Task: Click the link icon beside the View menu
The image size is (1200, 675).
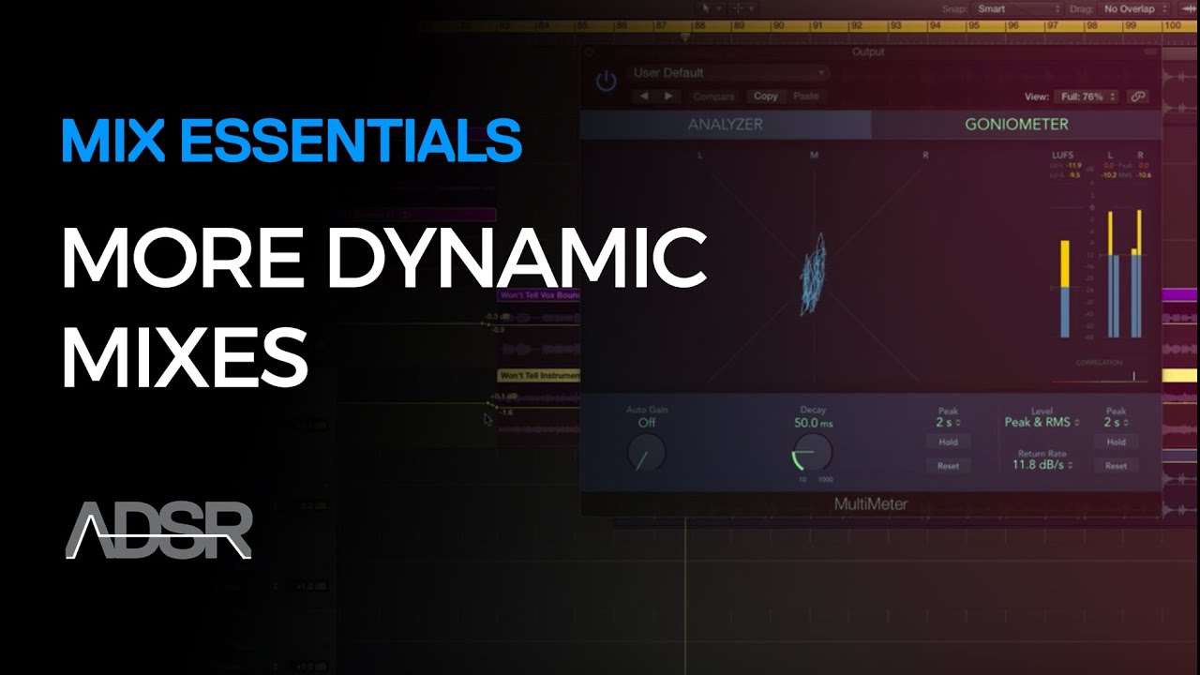Action: [1138, 97]
